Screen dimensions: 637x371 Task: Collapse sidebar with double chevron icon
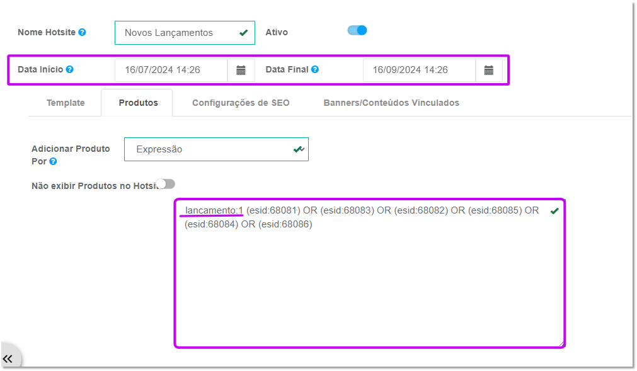[x=8, y=359]
